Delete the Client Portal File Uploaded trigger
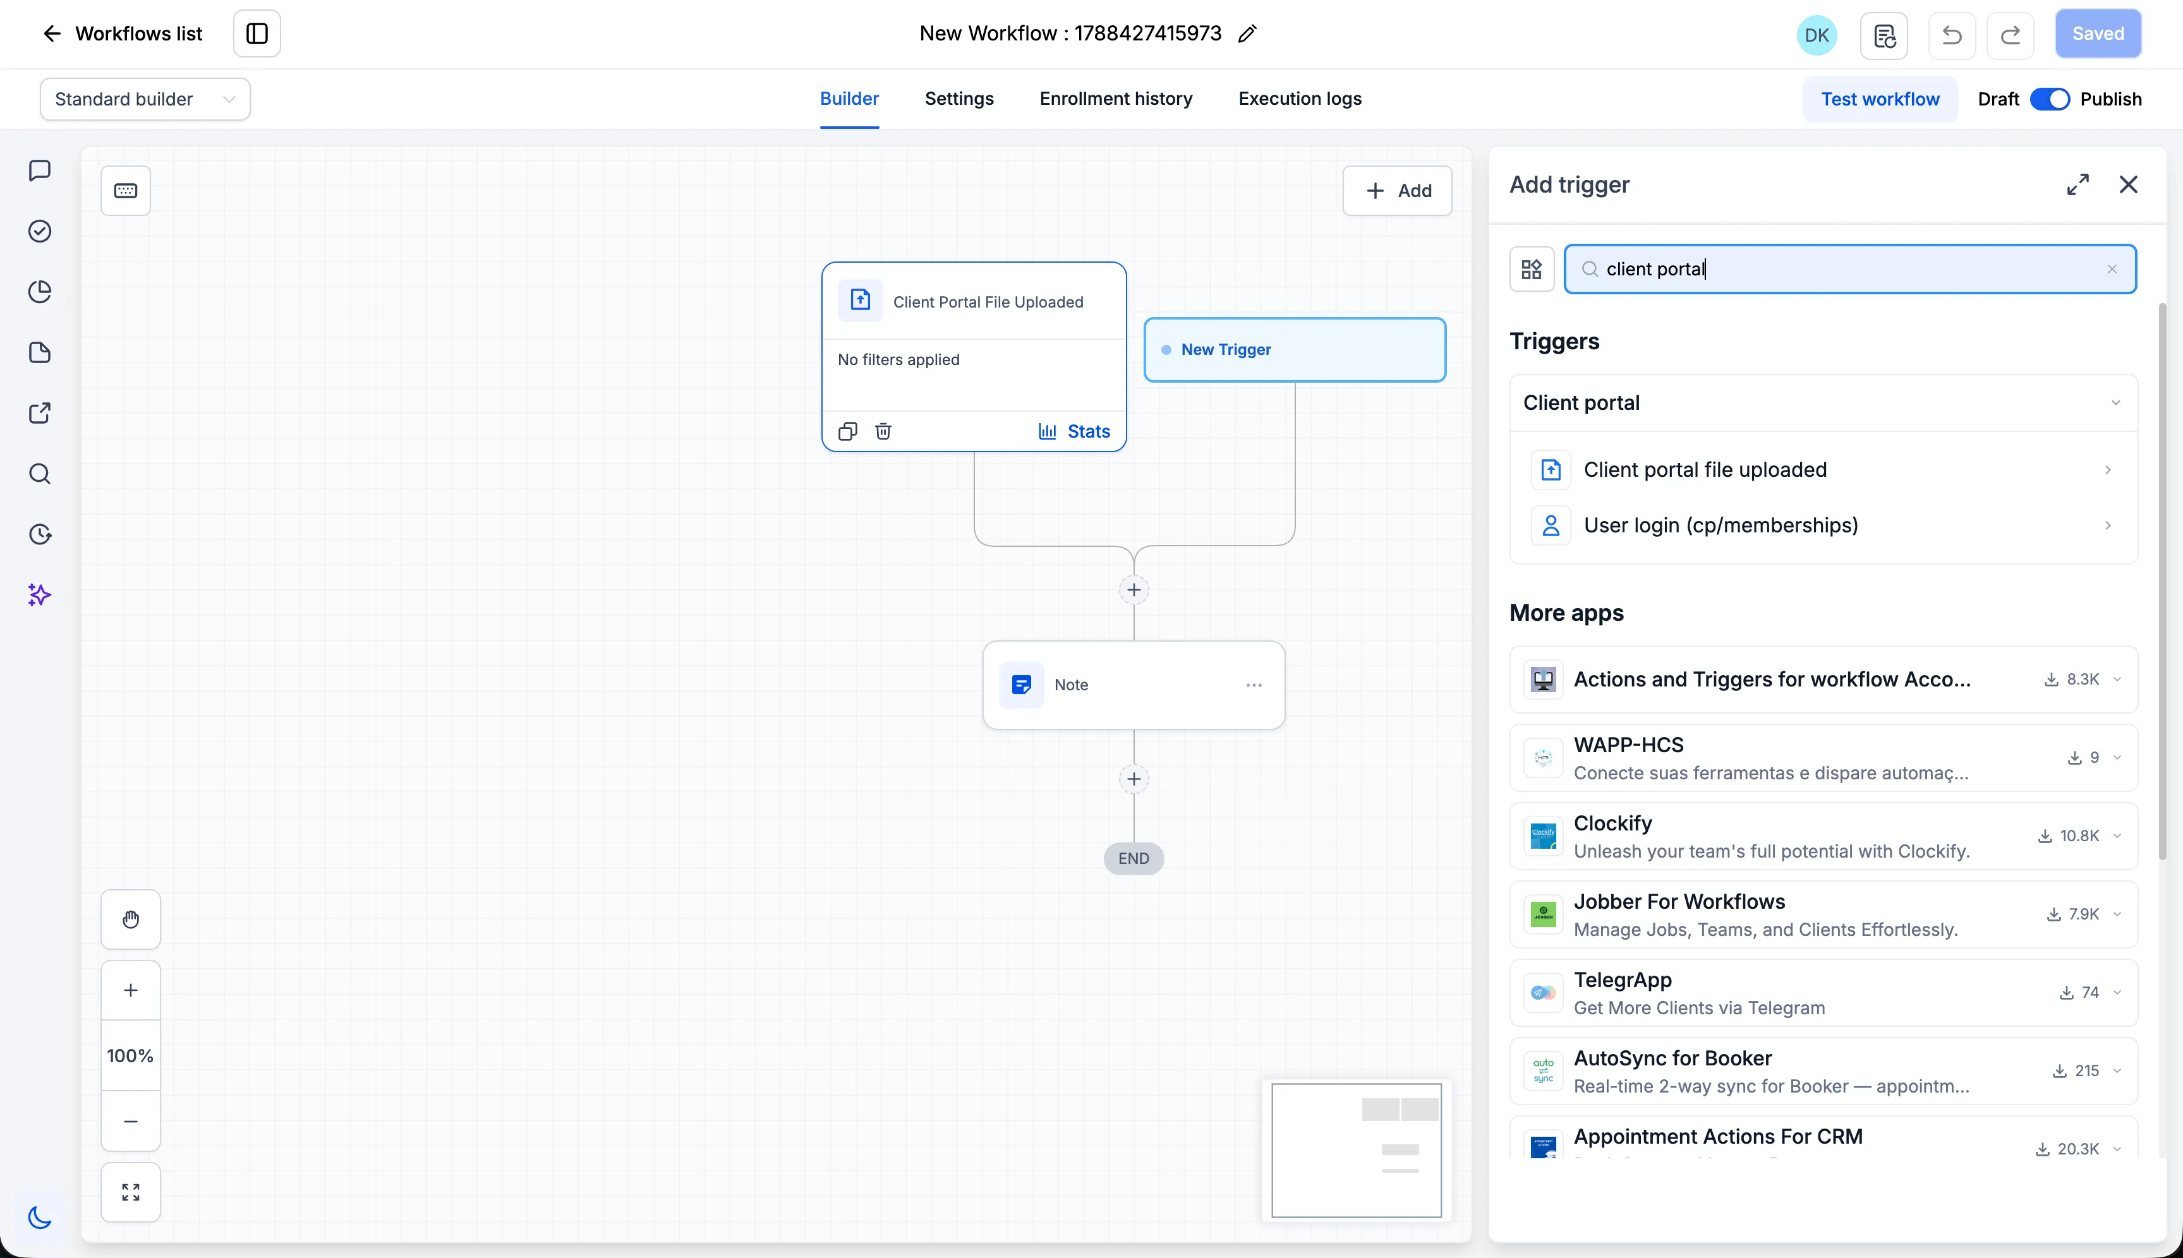Screen dimensions: 2183x1258 point(882,431)
